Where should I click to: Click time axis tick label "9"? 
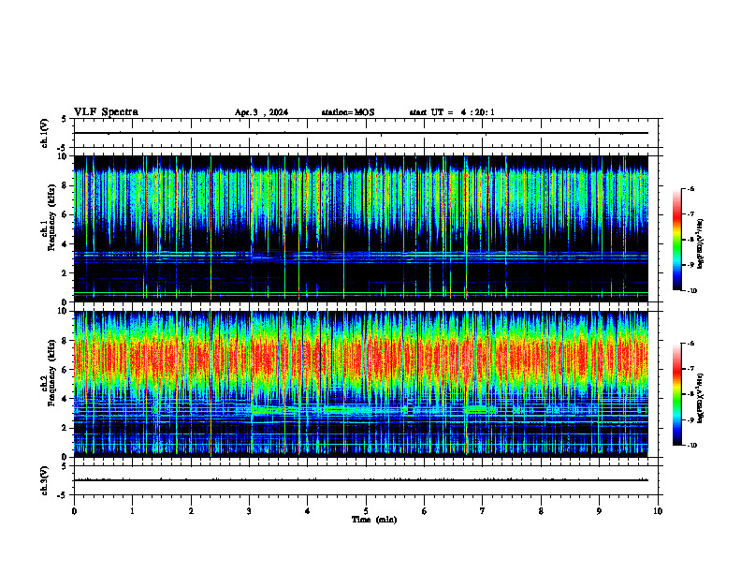[599, 511]
